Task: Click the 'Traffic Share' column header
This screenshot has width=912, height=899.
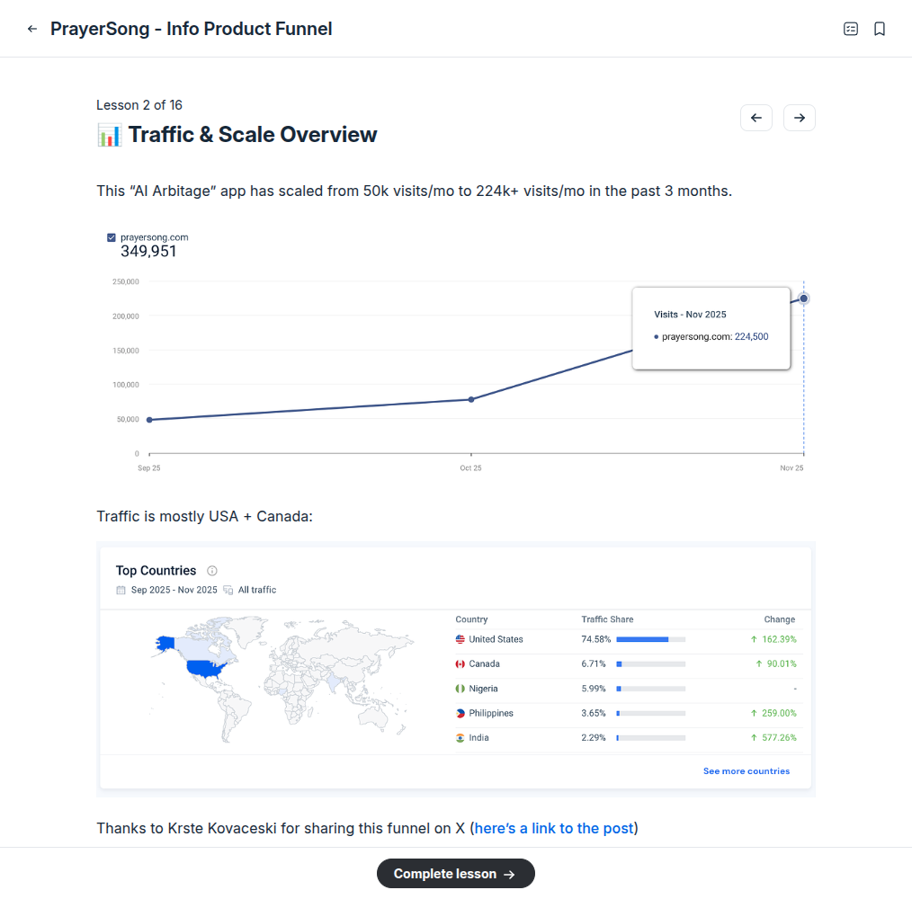Action: (x=607, y=619)
